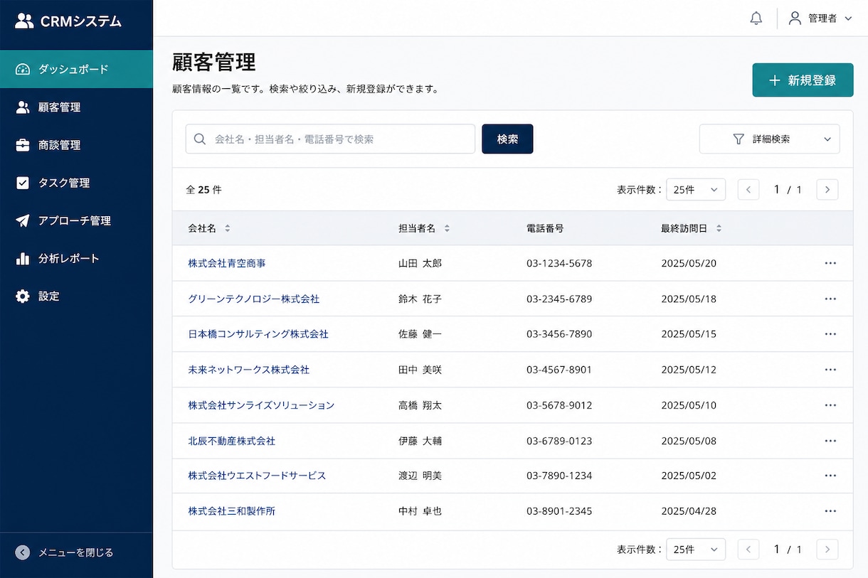The height and width of the screenshot is (578, 868).
Task: Open 分析レポート in sidebar
Action: click(76, 258)
